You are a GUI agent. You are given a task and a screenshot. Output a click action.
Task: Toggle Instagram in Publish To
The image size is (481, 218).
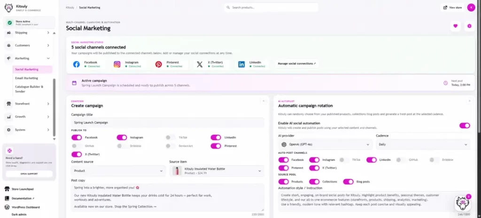[x=122, y=137]
